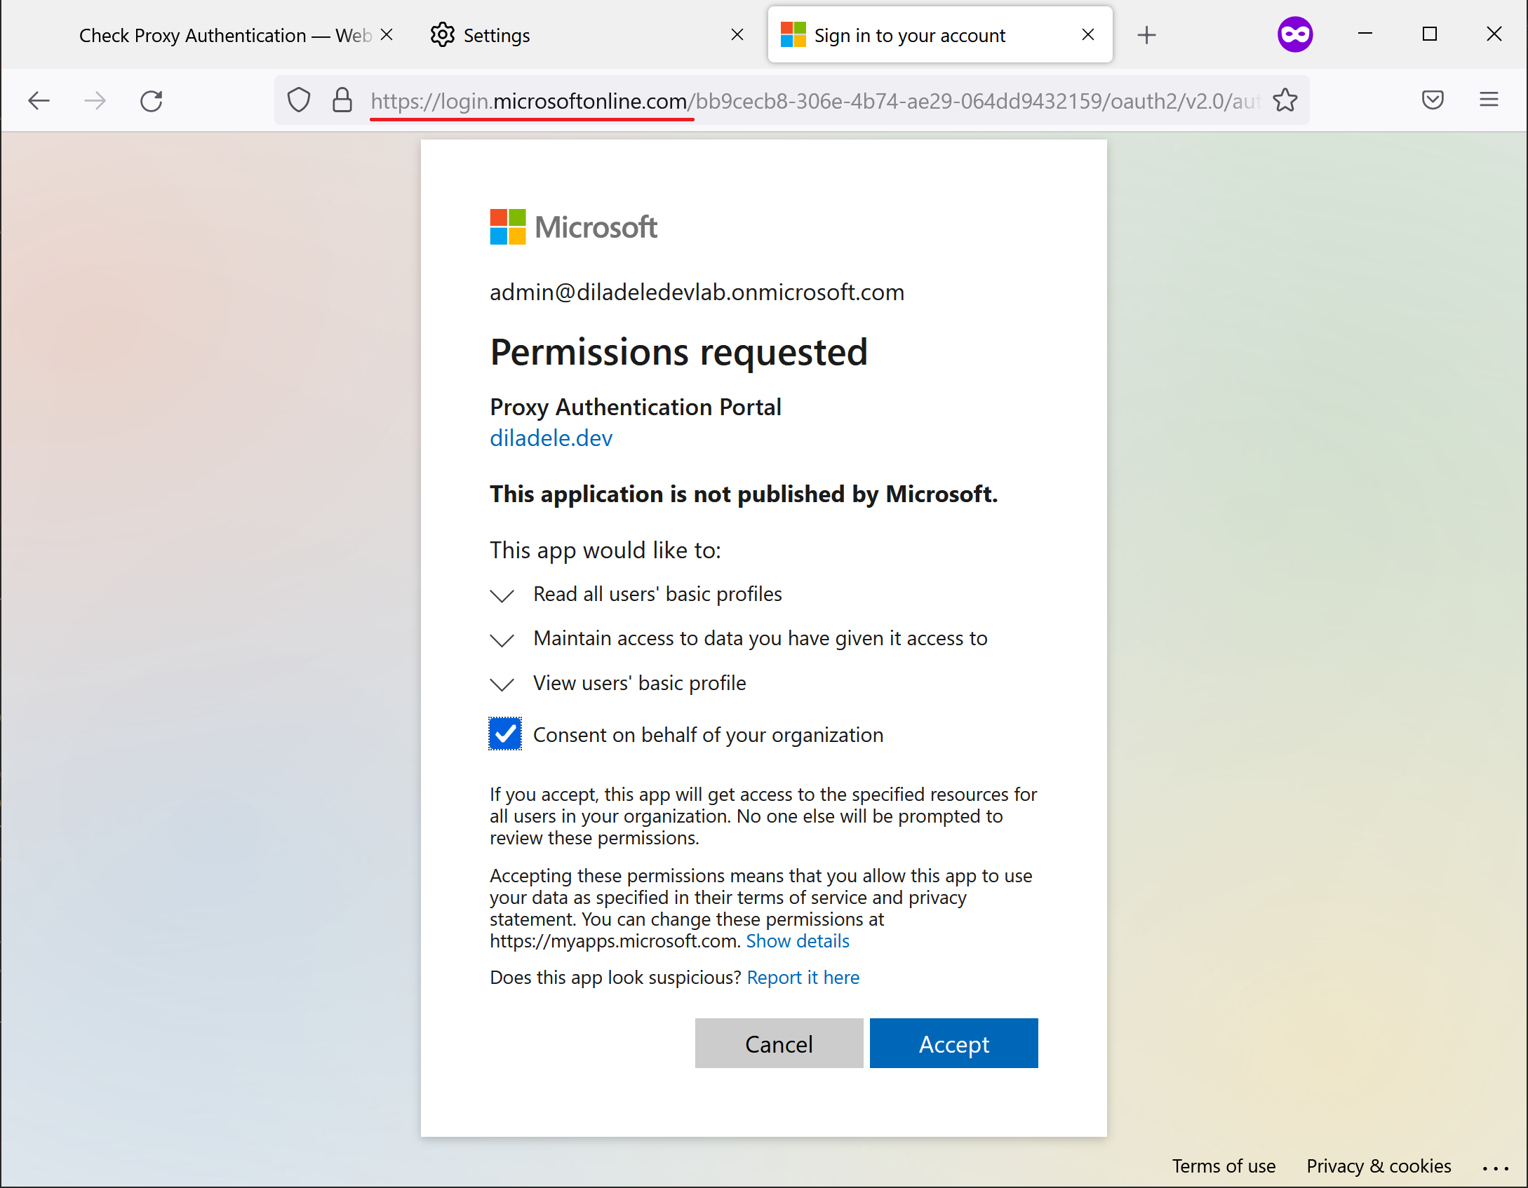Click the browser forward arrow
Viewport: 1528px width, 1188px height.
click(x=95, y=101)
